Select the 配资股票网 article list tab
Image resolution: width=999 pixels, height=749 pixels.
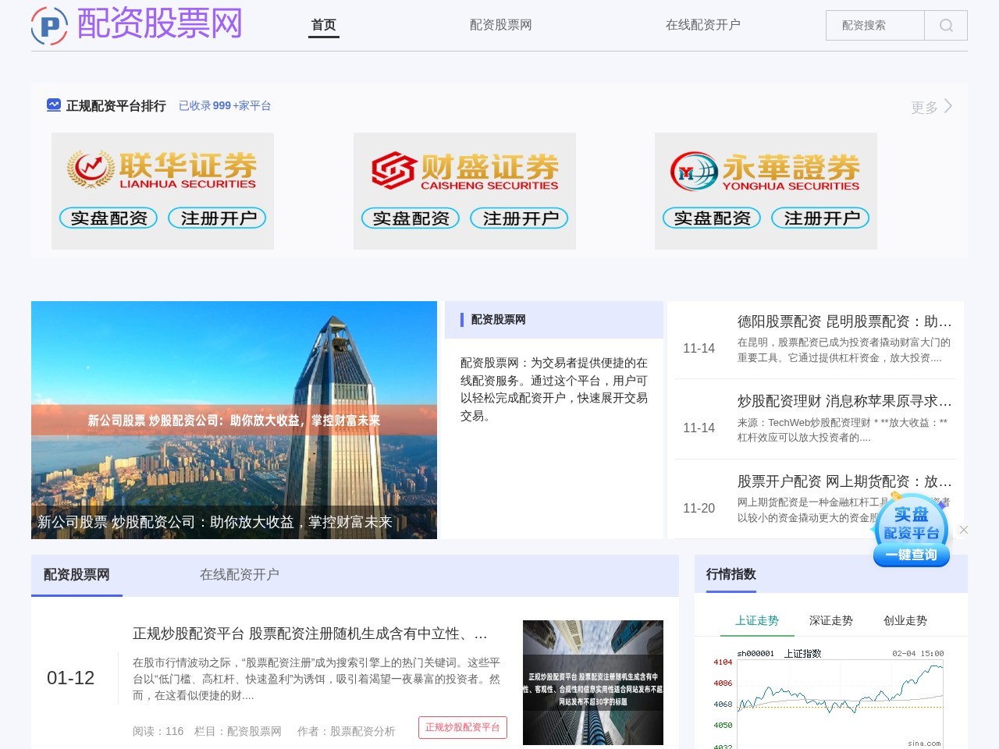coord(76,575)
